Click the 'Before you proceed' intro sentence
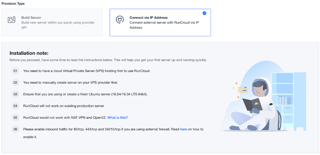Viewport: 320px width, 155px height. 108,60
